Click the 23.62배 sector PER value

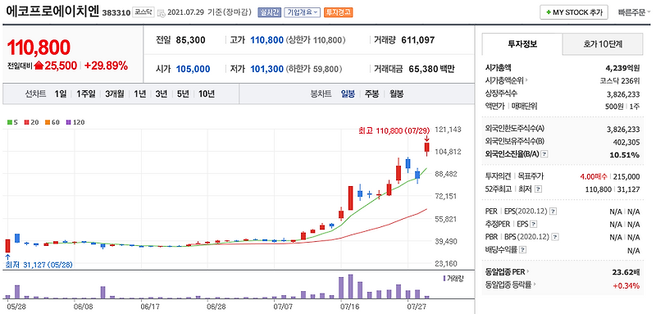click(626, 273)
